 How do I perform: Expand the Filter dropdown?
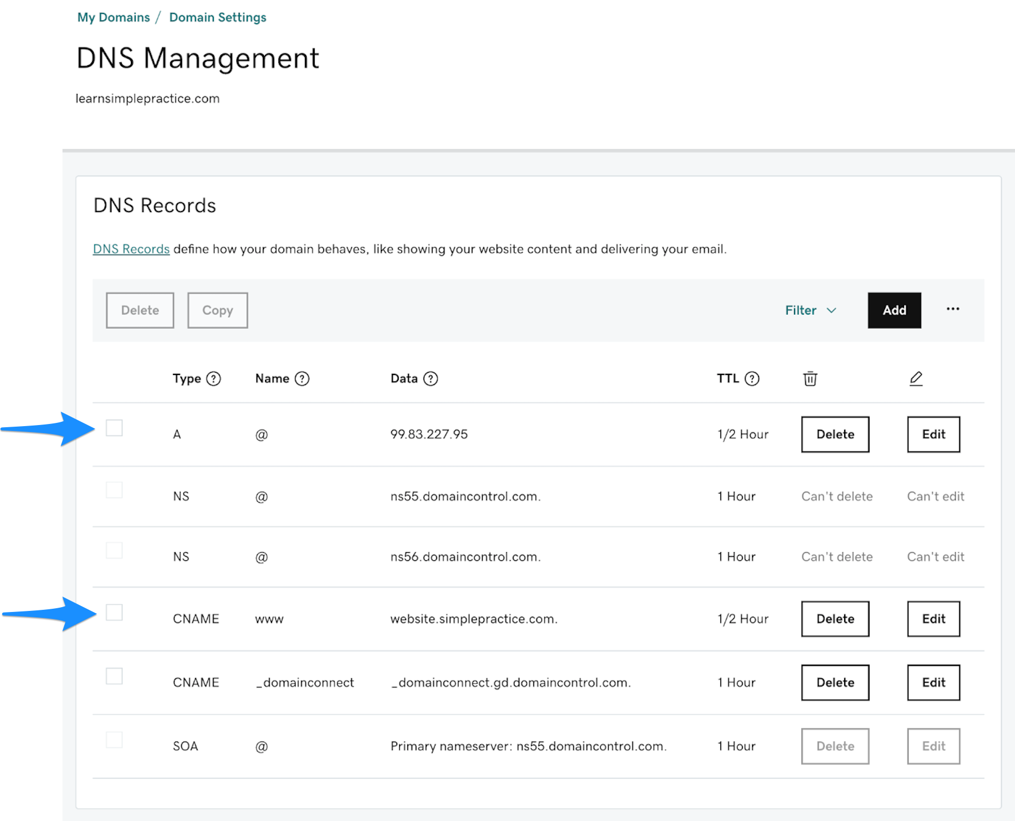tap(810, 310)
